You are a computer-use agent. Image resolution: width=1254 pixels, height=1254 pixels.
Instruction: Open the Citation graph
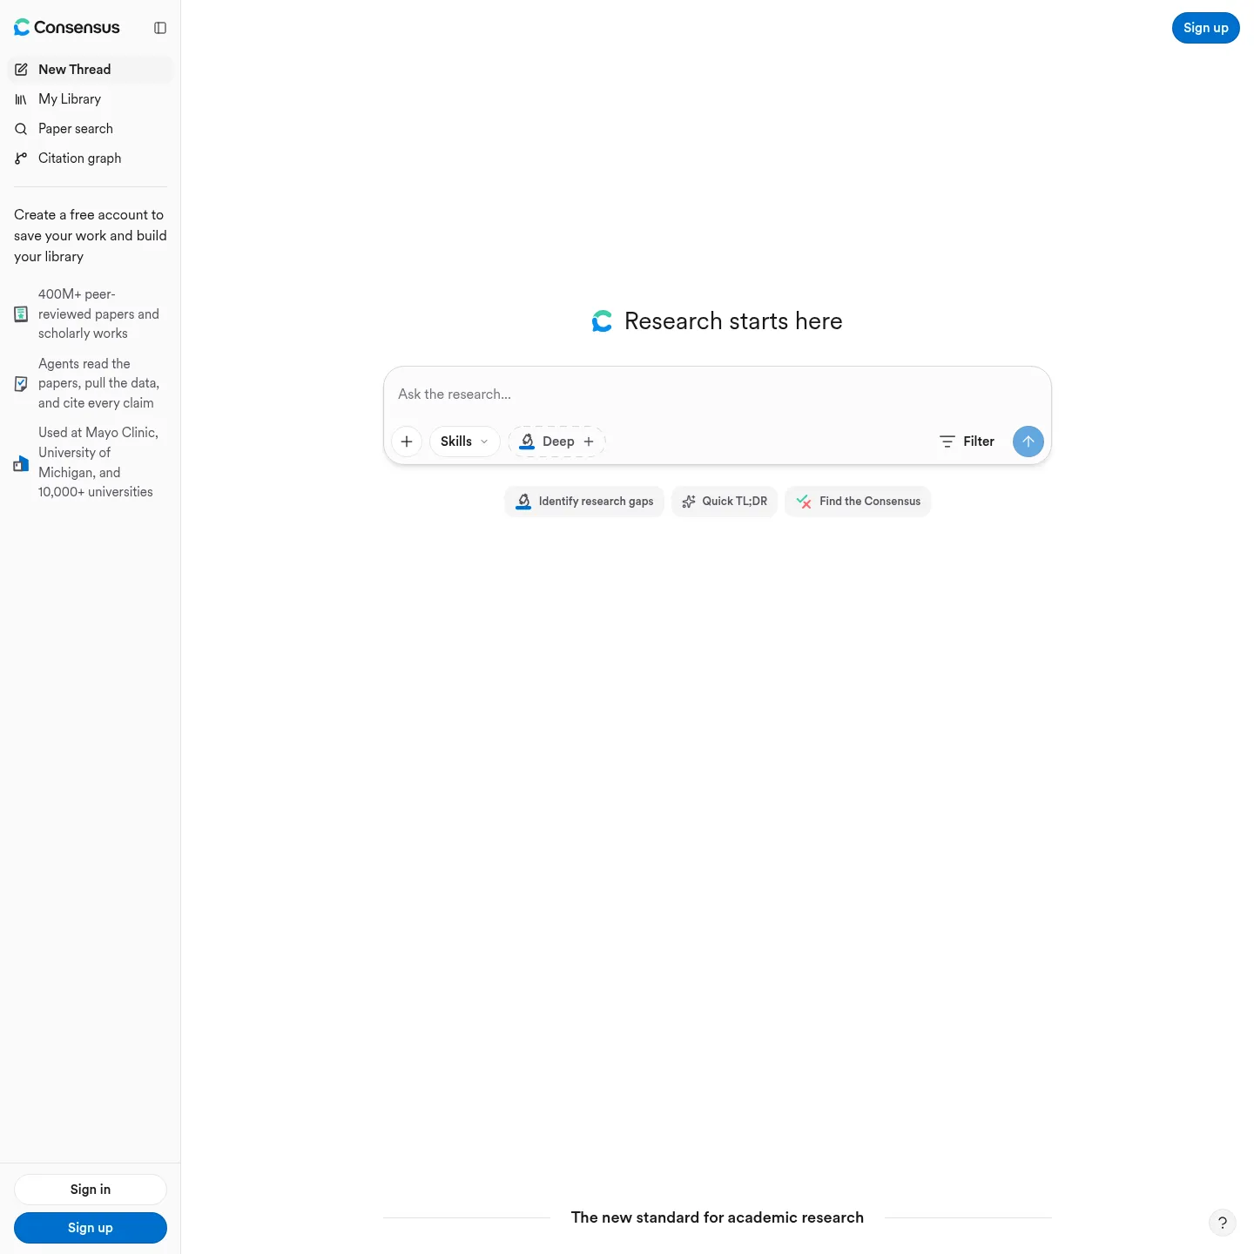[x=91, y=158]
